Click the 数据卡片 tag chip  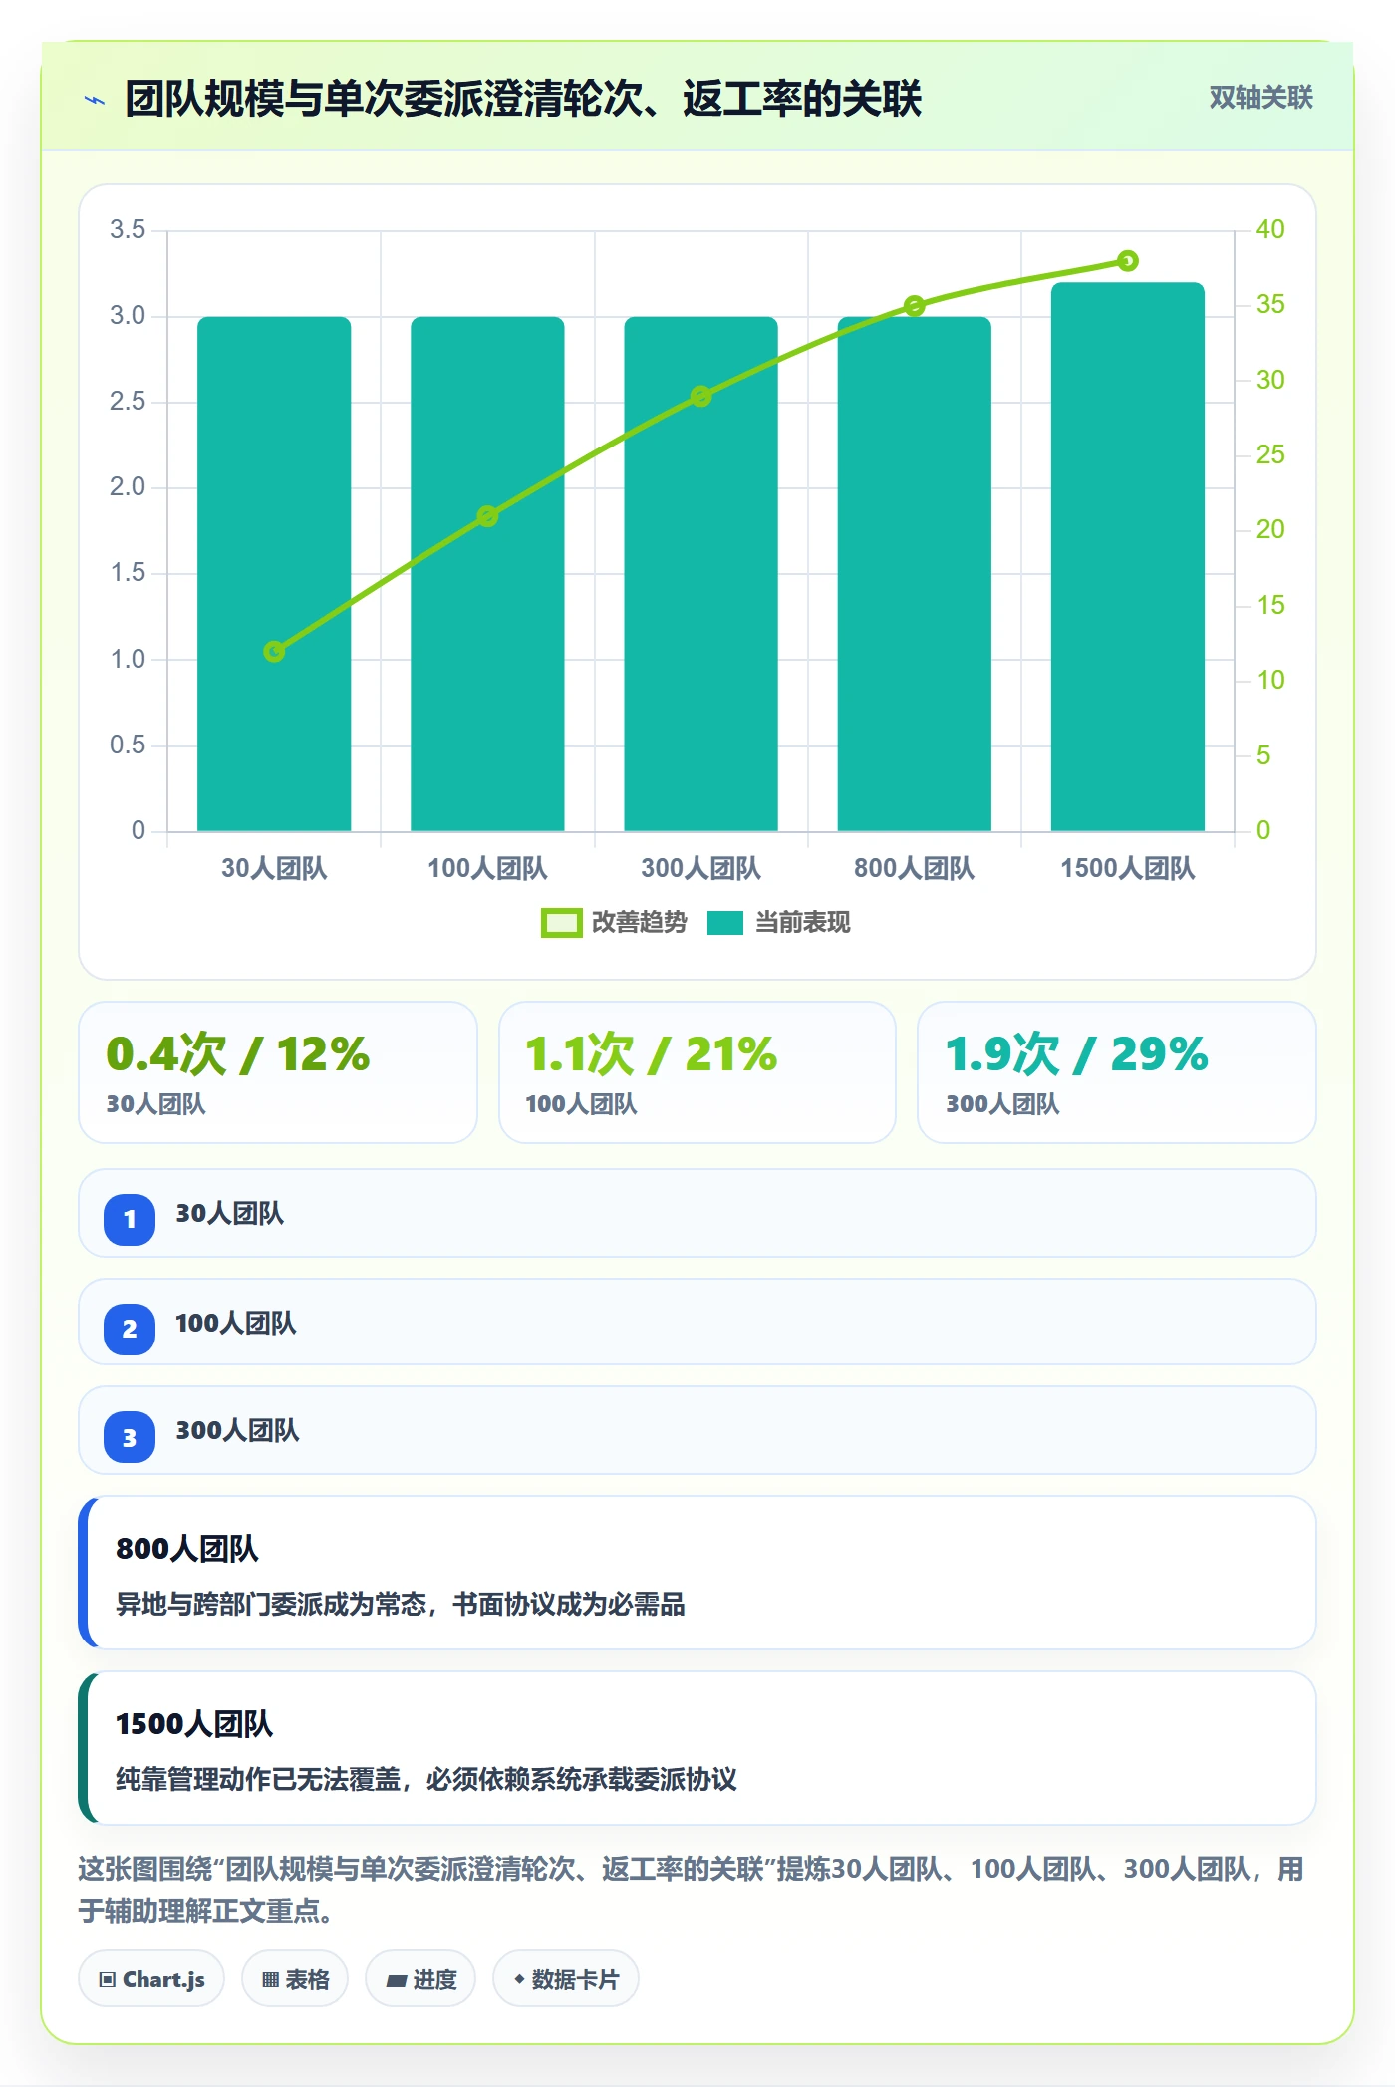tap(566, 1979)
